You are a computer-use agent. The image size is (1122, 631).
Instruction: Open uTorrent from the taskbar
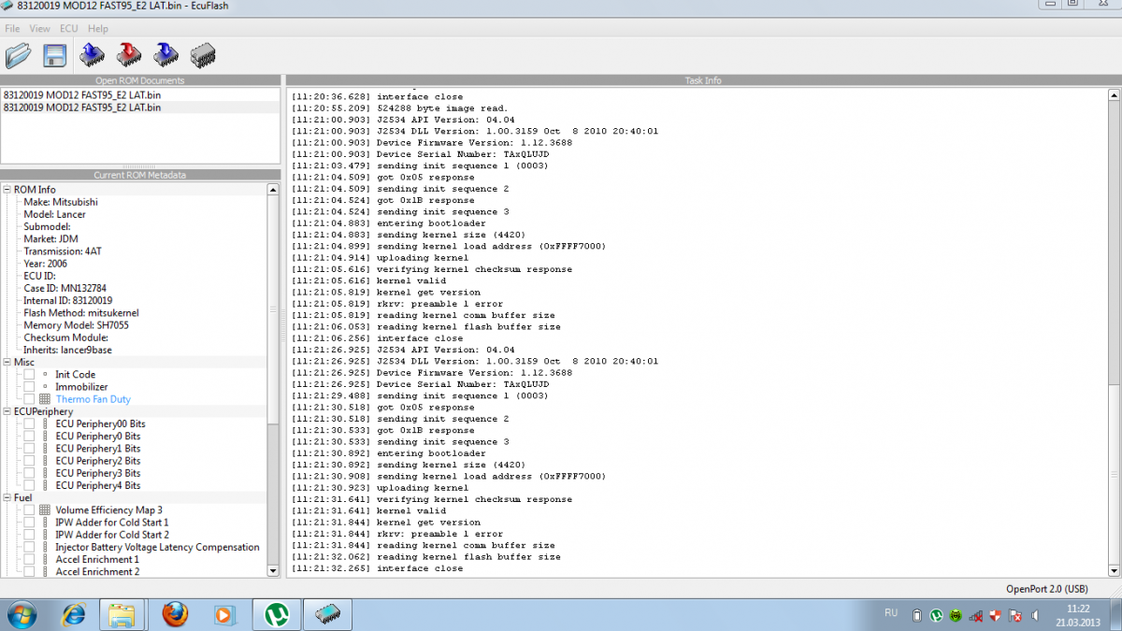[x=276, y=614]
